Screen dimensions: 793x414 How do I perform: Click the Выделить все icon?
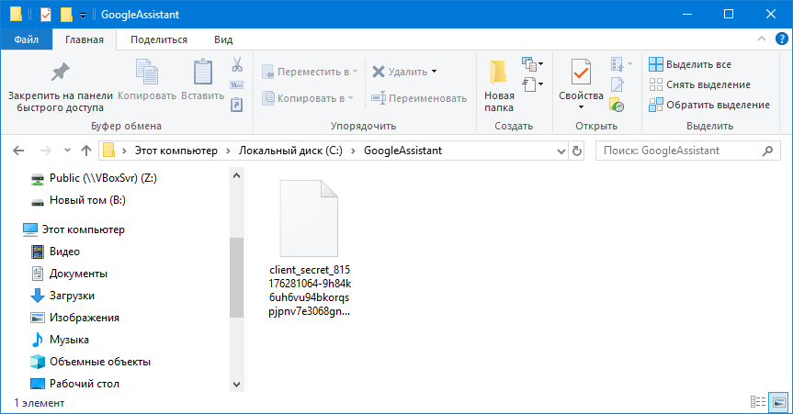[656, 64]
